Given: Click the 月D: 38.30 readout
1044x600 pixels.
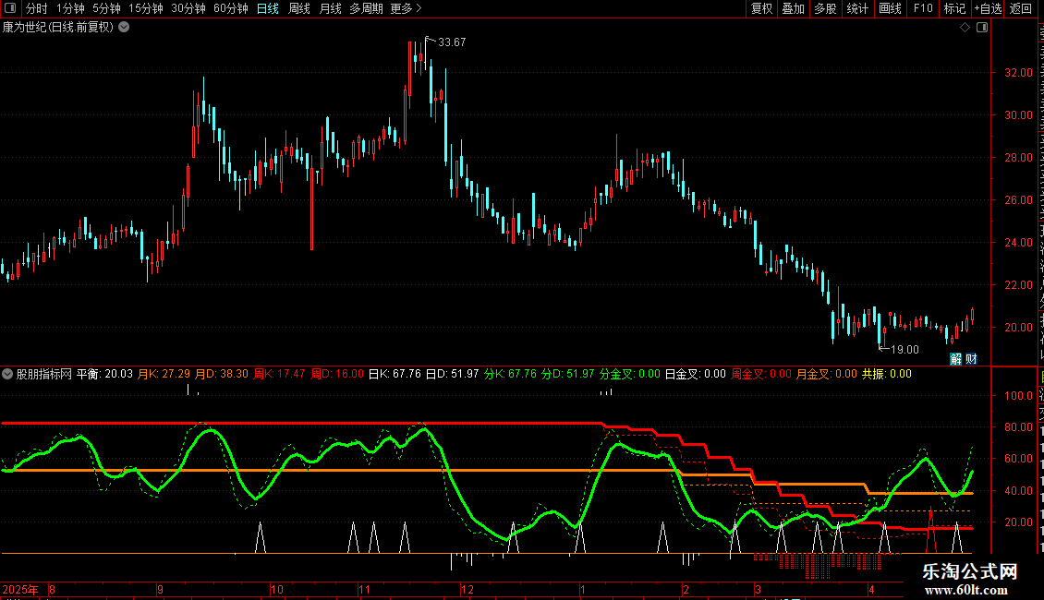Looking at the screenshot, I should [x=222, y=374].
